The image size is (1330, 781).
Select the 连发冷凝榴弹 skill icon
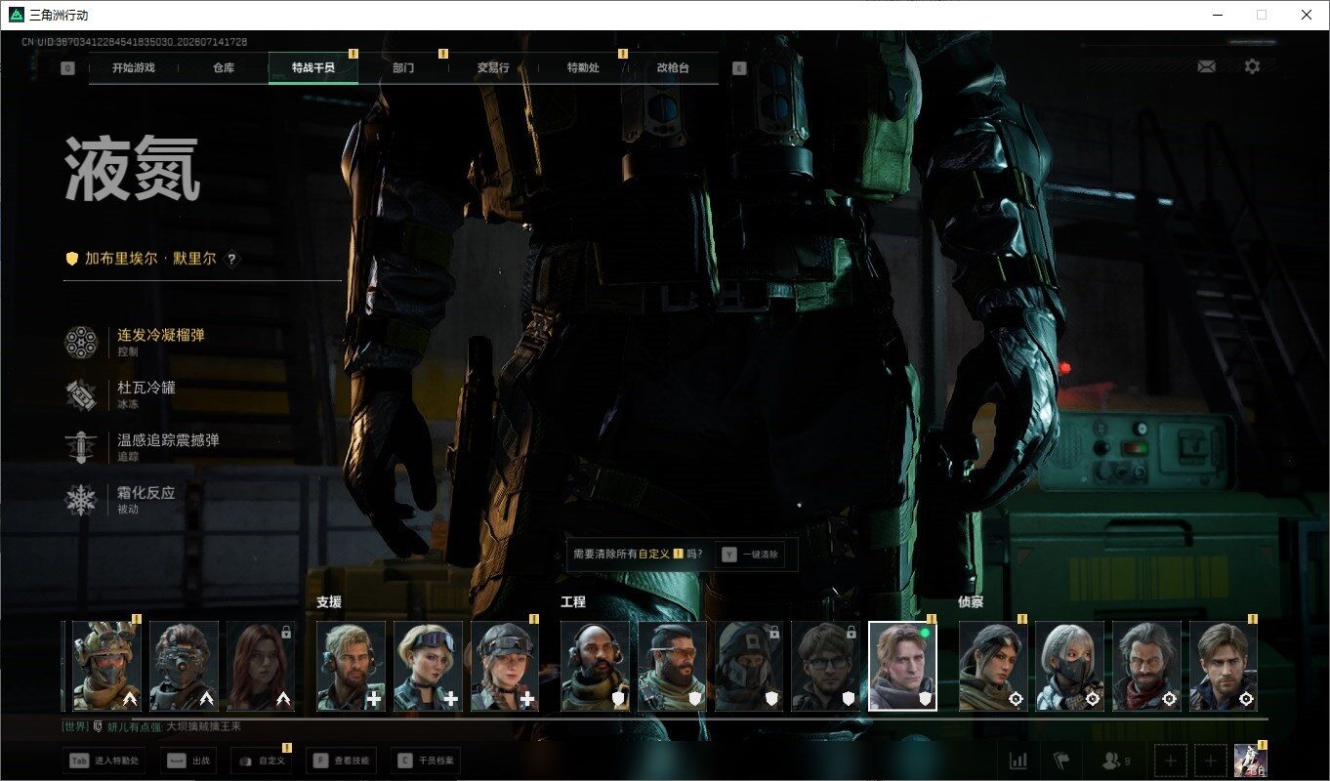[x=81, y=342]
